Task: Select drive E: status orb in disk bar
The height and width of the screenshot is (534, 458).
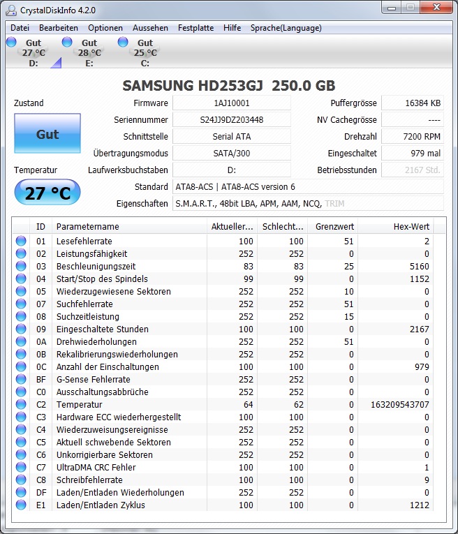Action: (x=67, y=42)
